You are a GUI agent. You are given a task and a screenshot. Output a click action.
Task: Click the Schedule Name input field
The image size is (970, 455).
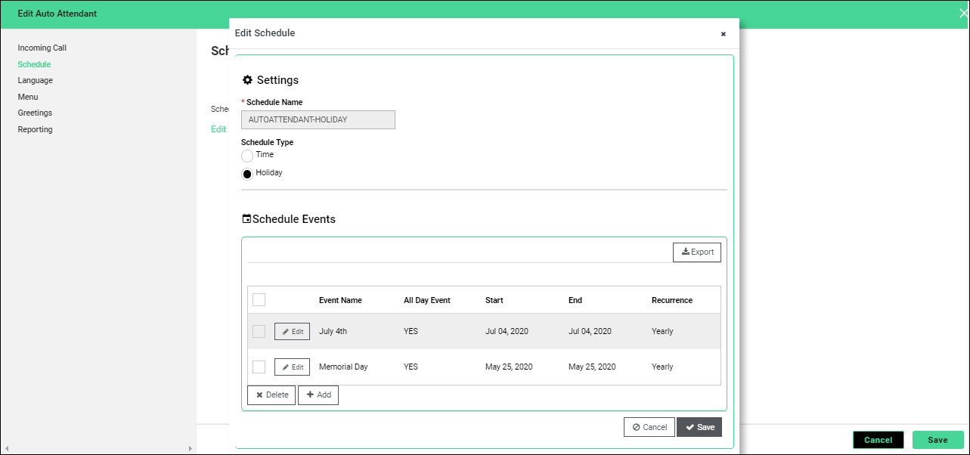click(x=318, y=119)
